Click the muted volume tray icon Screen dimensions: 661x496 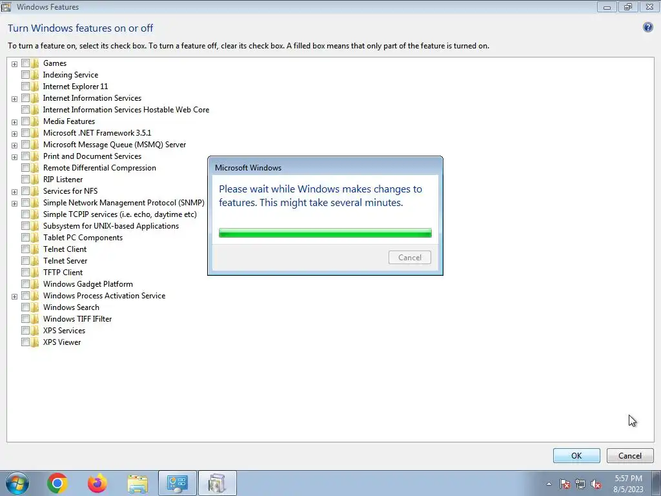click(x=596, y=484)
